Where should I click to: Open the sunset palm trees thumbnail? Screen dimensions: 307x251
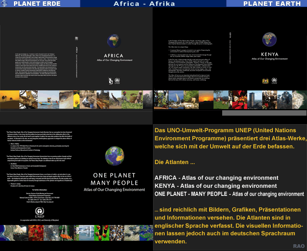click(9, 100)
